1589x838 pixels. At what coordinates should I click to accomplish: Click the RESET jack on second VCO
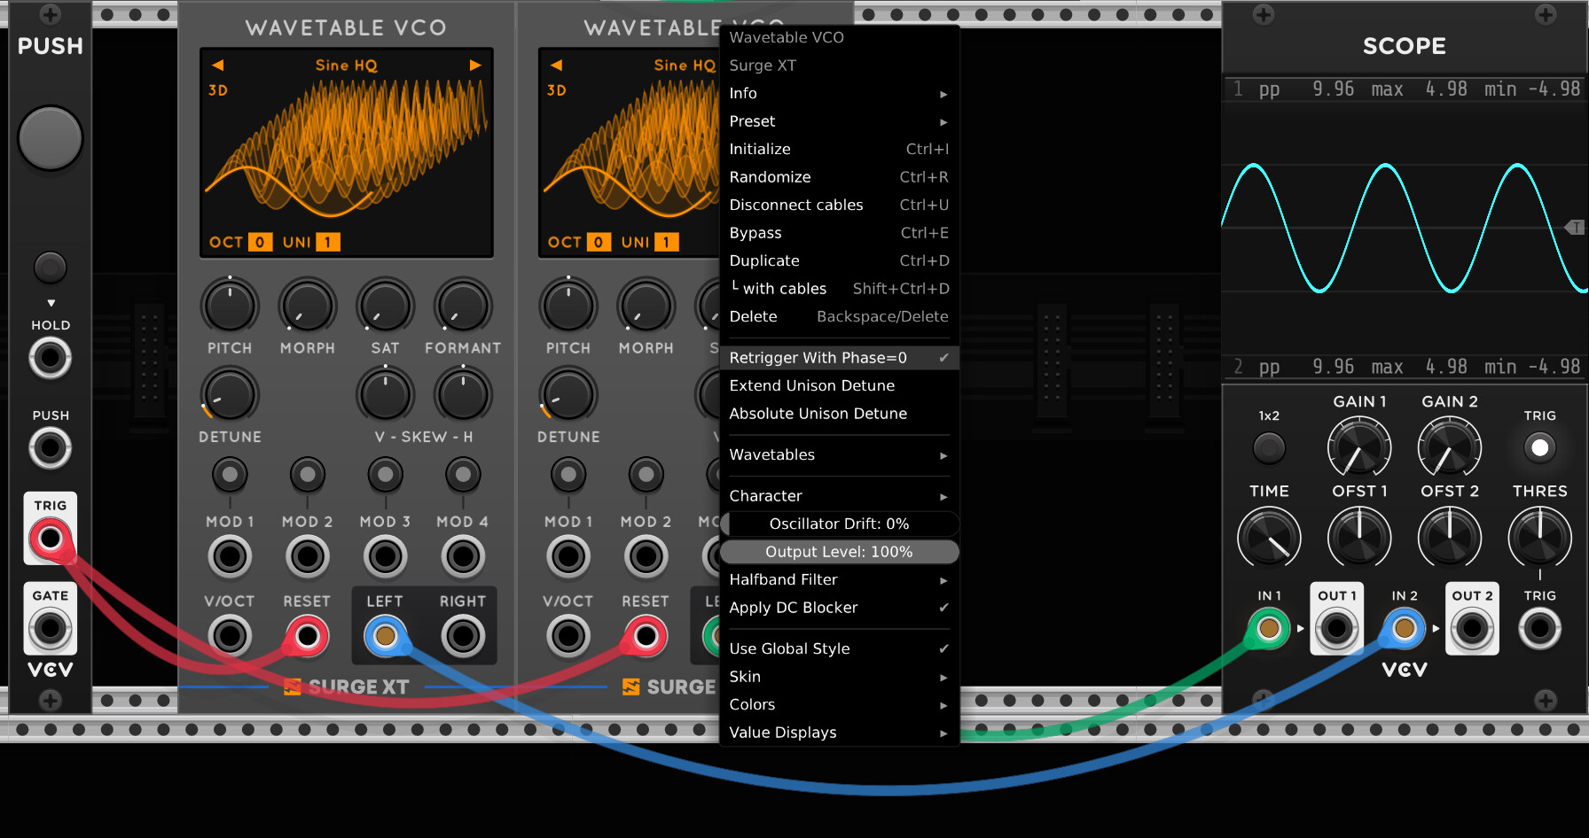pos(646,636)
